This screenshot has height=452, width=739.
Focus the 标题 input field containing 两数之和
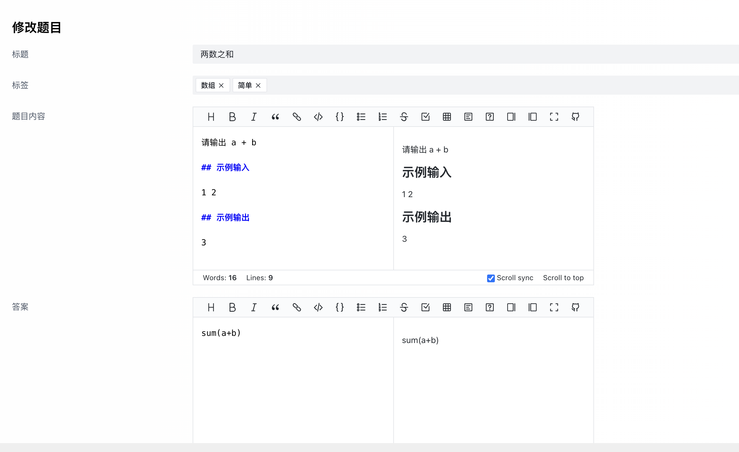click(465, 54)
